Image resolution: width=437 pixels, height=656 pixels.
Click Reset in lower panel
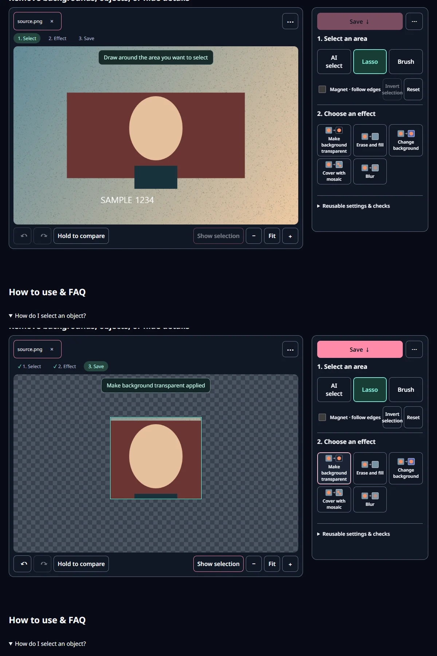coord(413,417)
